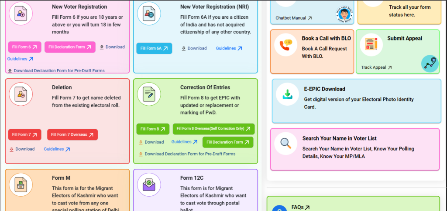Open Guidelines in NRI registration card

[229, 48]
